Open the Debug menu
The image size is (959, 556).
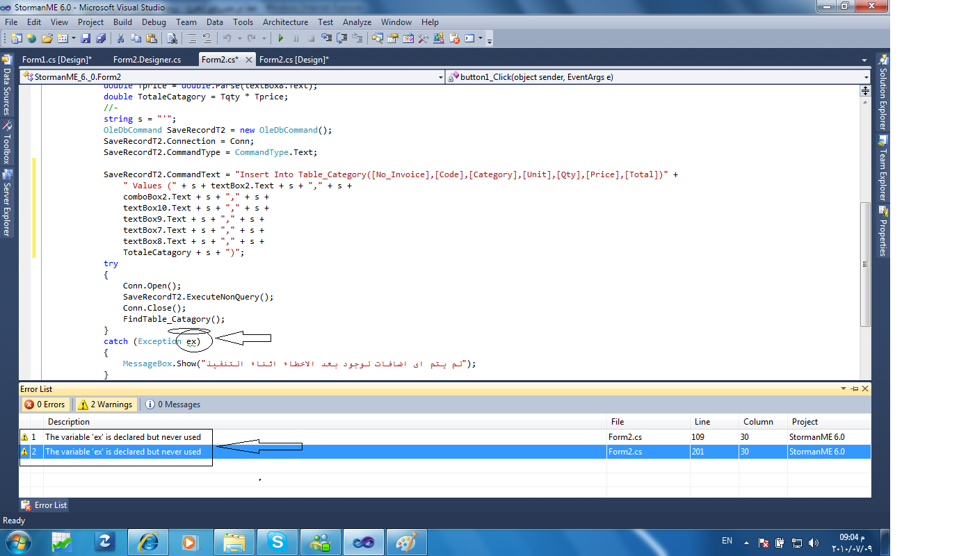pyautogui.click(x=154, y=22)
